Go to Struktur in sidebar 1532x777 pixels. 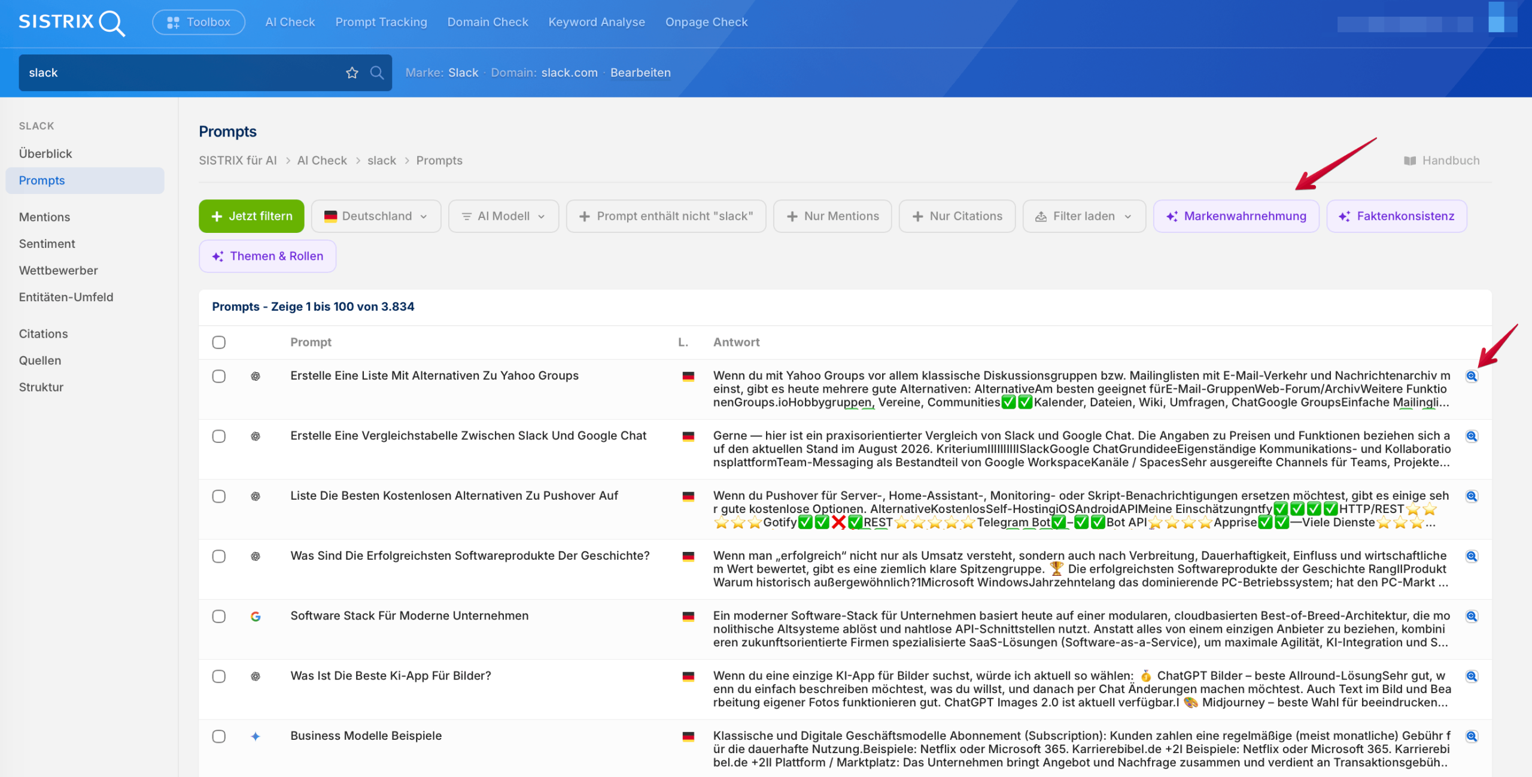tap(41, 387)
